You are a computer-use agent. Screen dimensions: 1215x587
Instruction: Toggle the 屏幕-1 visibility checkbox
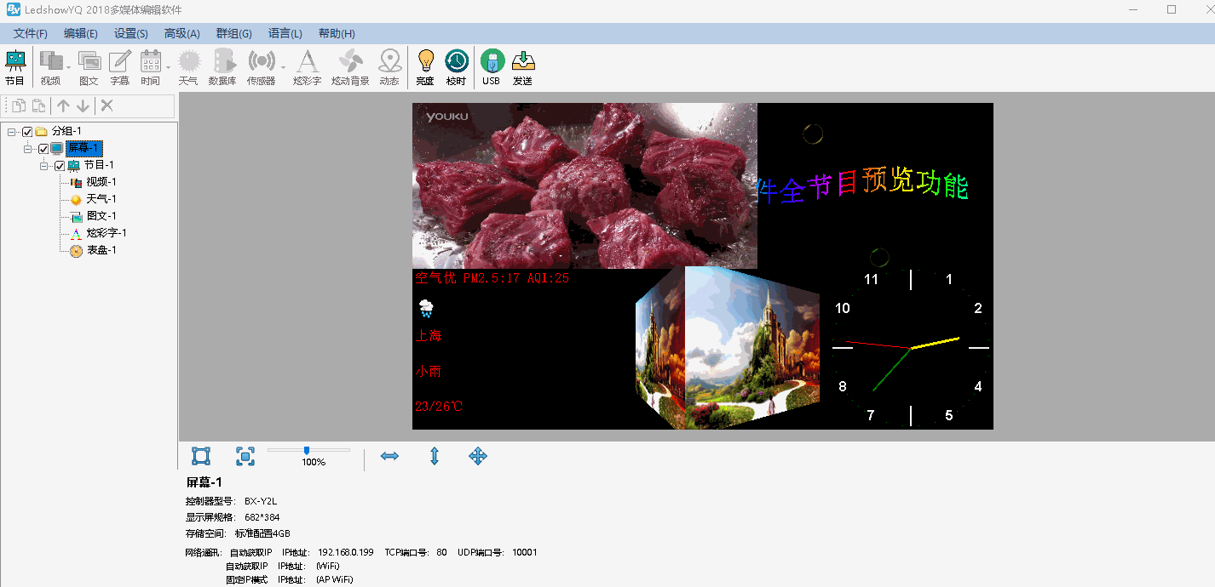coord(43,149)
